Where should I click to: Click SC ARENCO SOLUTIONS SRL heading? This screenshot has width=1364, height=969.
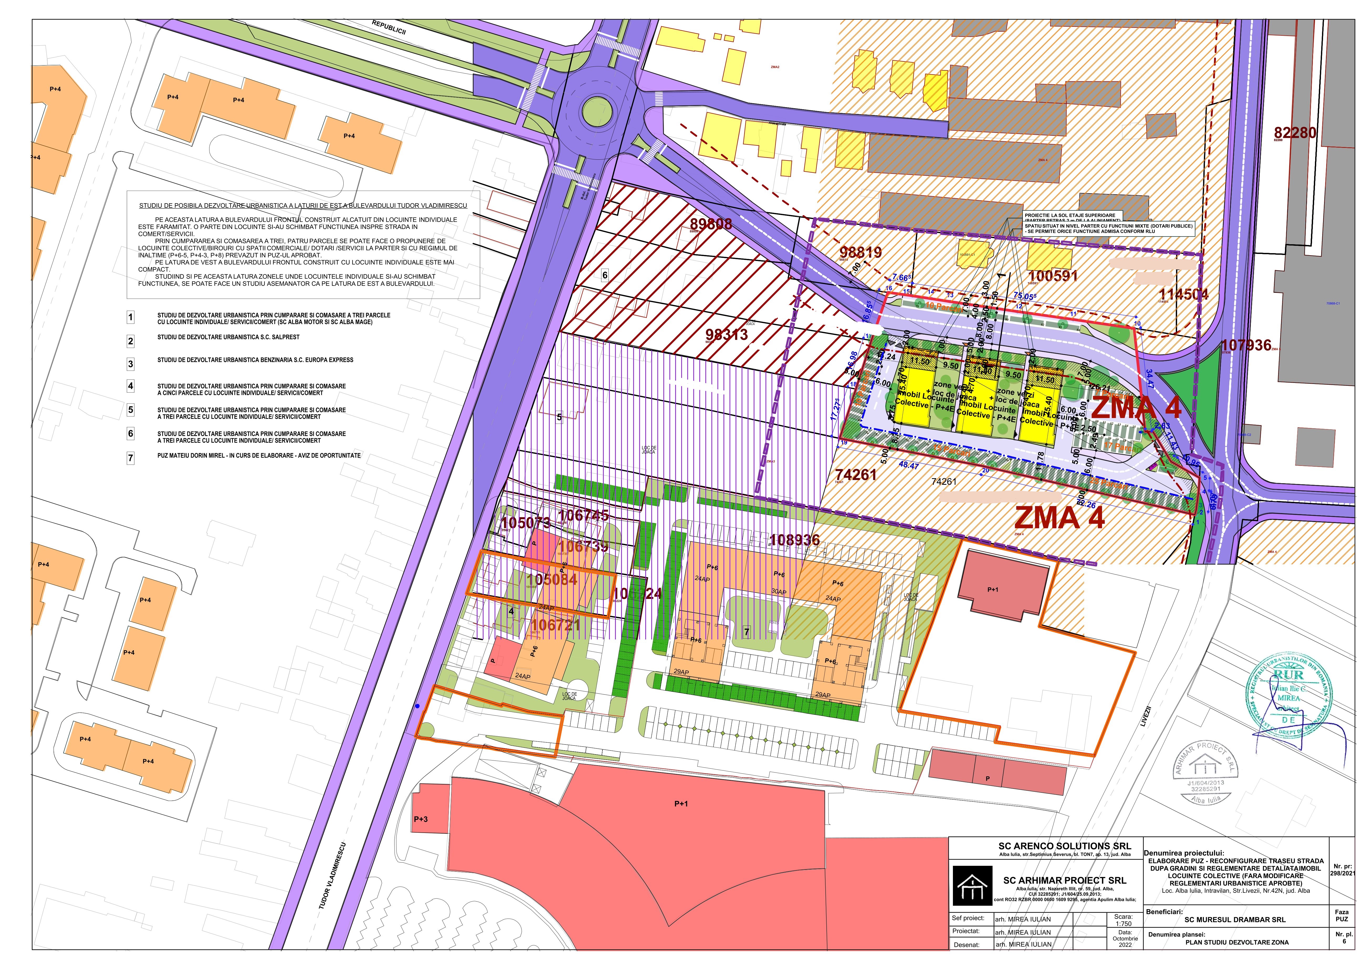coord(1064,846)
